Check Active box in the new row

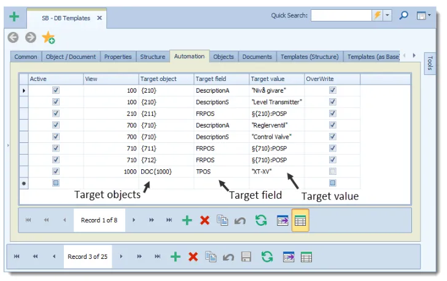tap(56, 183)
